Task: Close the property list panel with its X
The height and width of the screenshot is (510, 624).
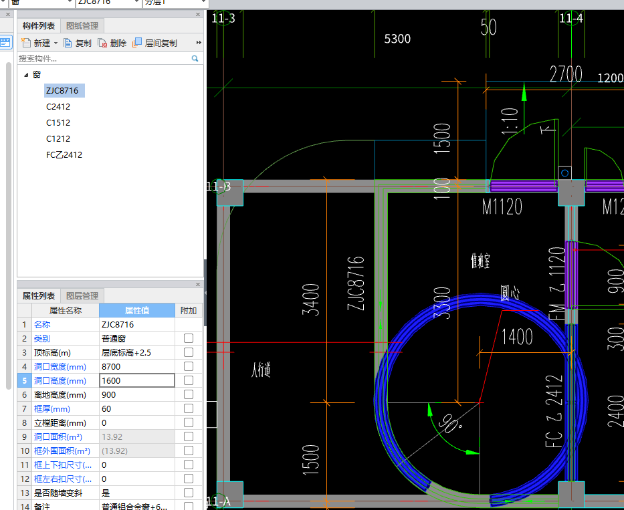Action: 197,284
